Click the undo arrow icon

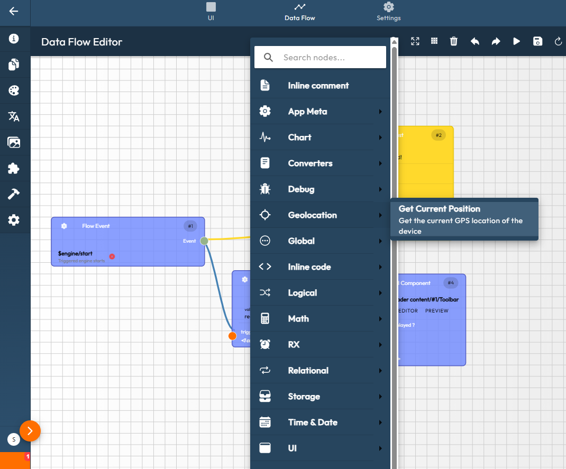[475, 41]
